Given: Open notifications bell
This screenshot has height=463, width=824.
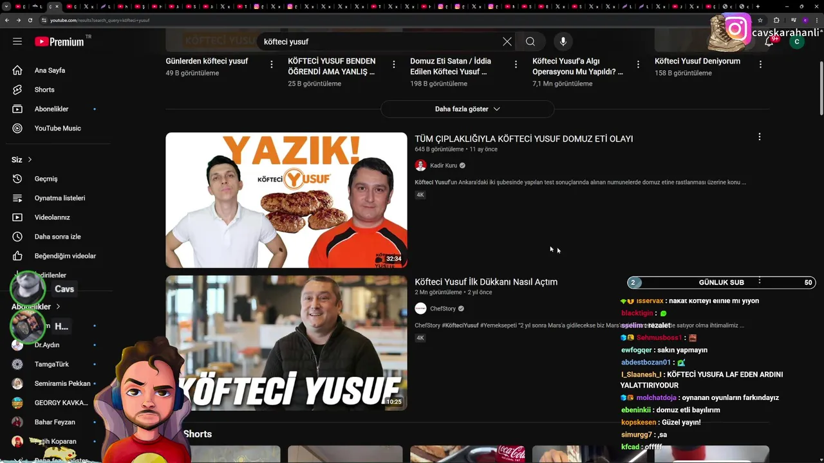Looking at the screenshot, I should pos(769,41).
